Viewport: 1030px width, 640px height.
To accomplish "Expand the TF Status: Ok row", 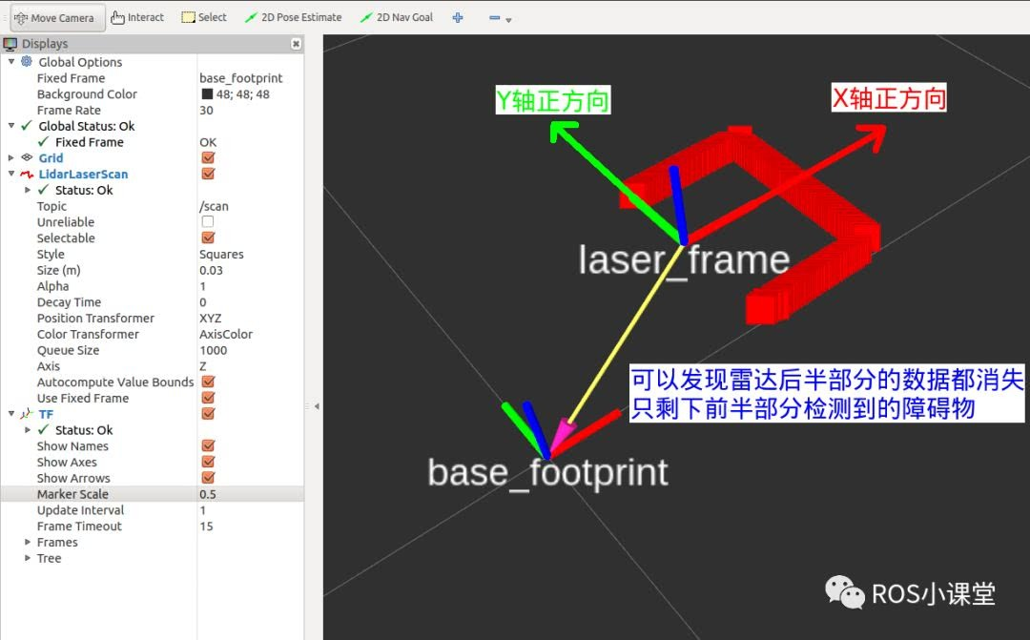I will [x=28, y=430].
